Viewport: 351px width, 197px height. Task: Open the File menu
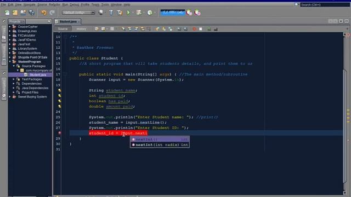click(3, 4)
